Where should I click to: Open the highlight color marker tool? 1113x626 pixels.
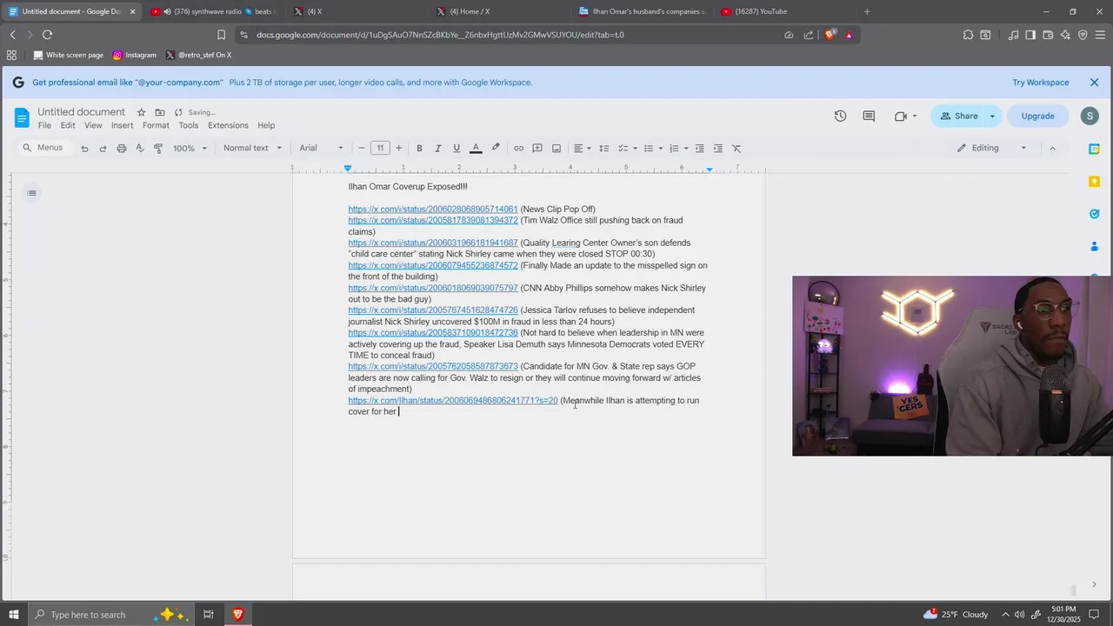[496, 149]
